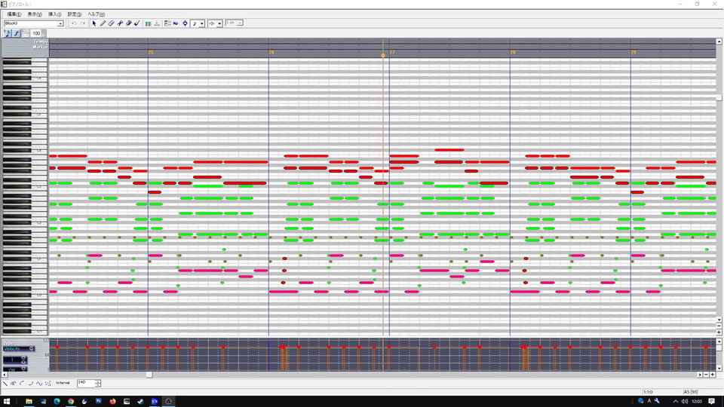724x407 pixels.
Task: Open Google Chrome from the taskbar
Action: coord(71,402)
